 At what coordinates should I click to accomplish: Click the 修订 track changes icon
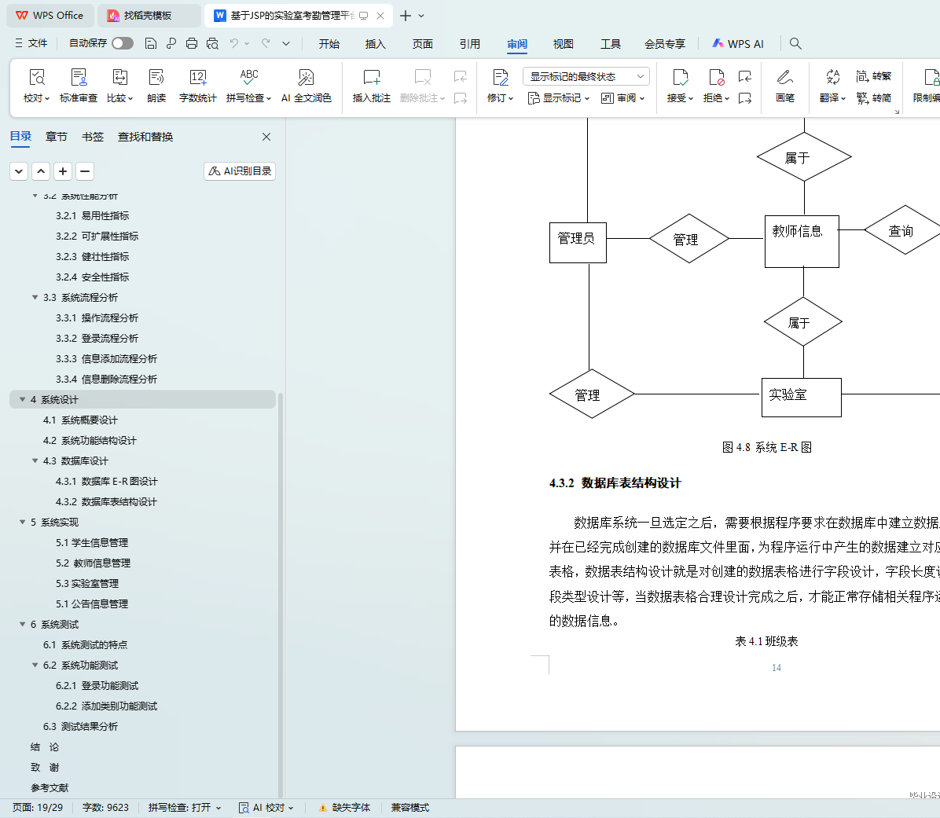click(500, 78)
